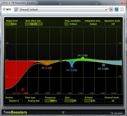Viewport: 127px width, 116px height.
Task: Click the [A] 1.3dB label
Action: (83, 55)
